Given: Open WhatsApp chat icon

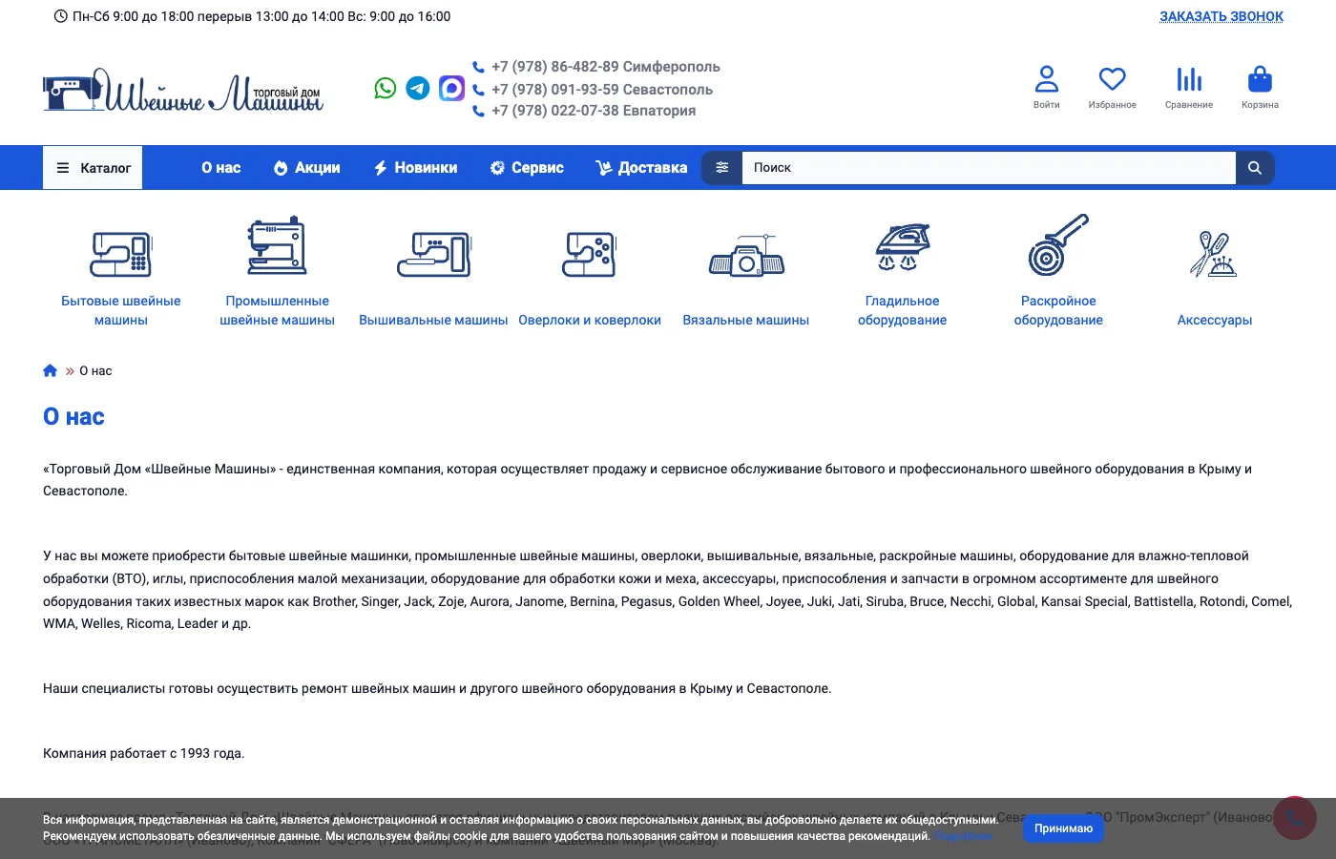Looking at the screenshot, I should point(385,89).
